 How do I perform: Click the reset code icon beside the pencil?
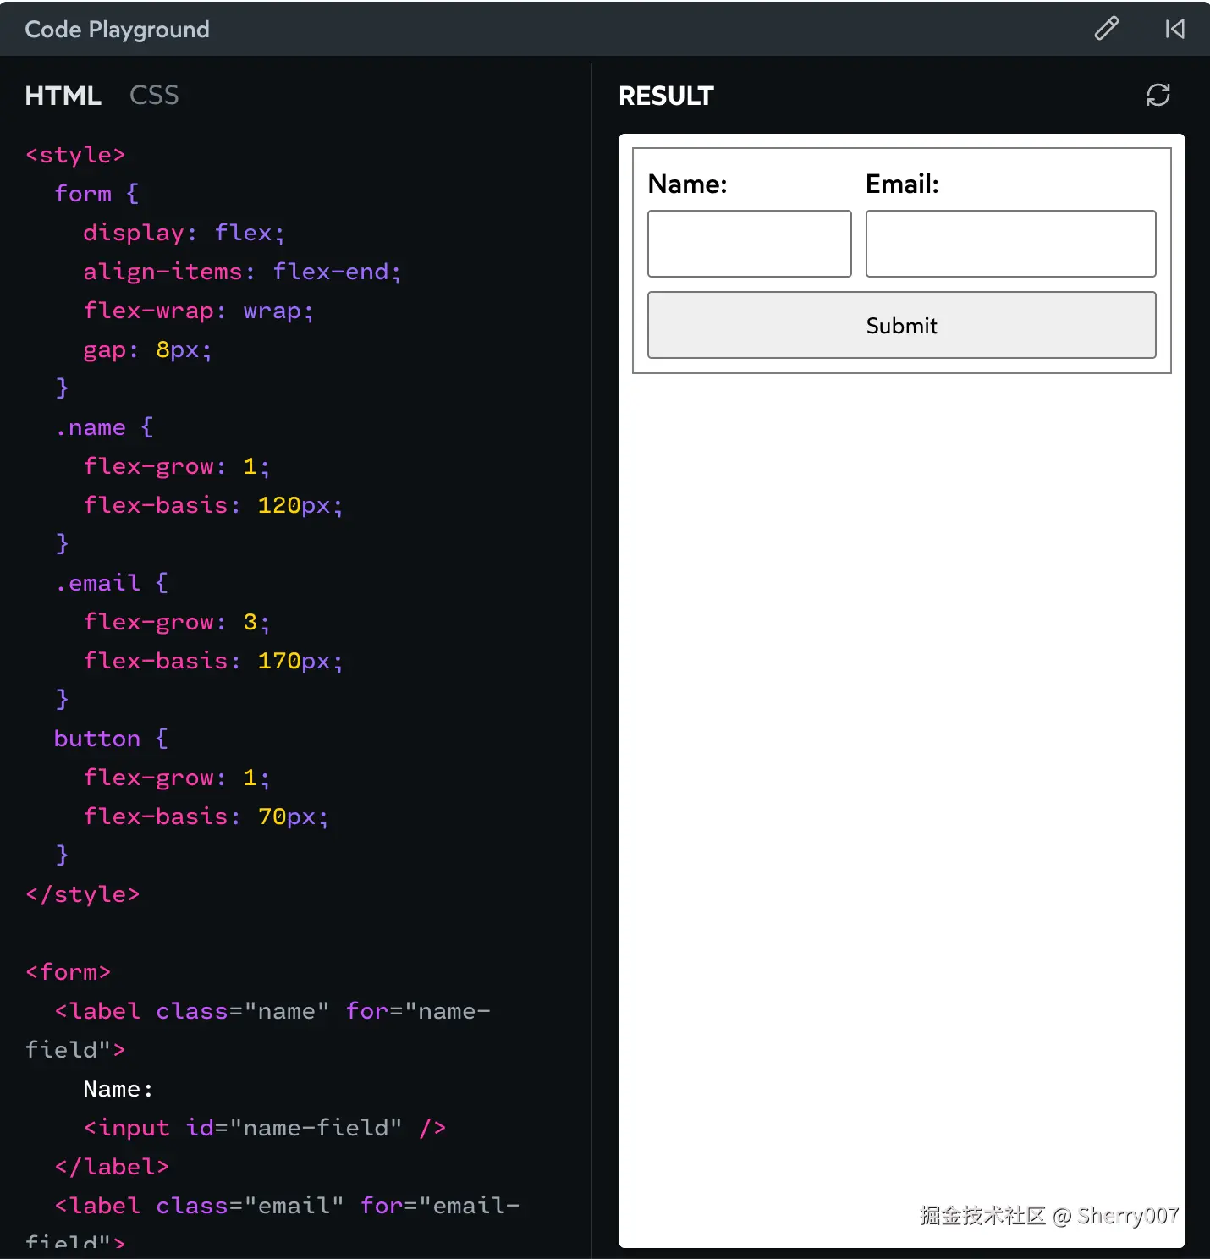point(1174,29)
